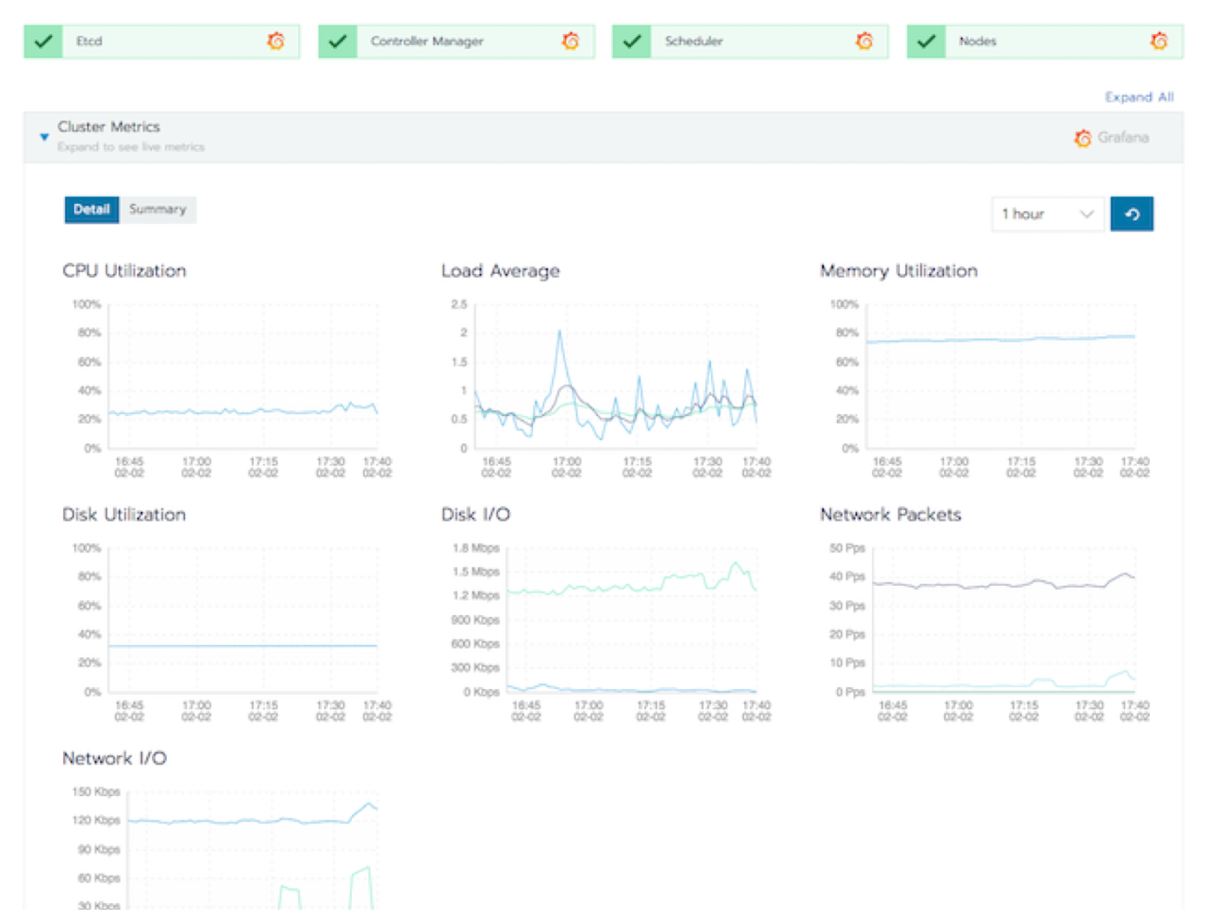Click Expand All link
1209x918 pixels.
1138,97
